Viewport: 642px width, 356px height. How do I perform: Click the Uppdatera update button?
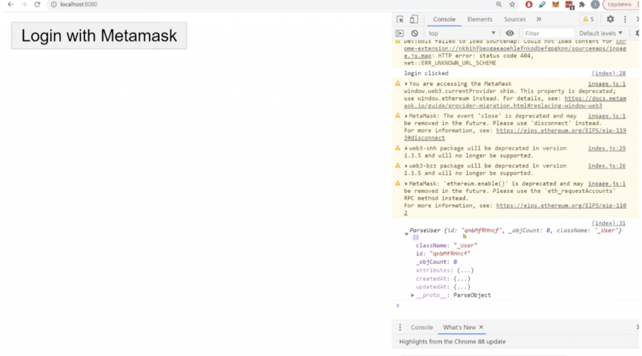pos(620,4)
